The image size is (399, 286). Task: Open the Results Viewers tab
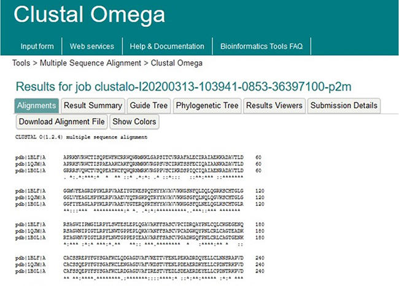pos(274,105)
